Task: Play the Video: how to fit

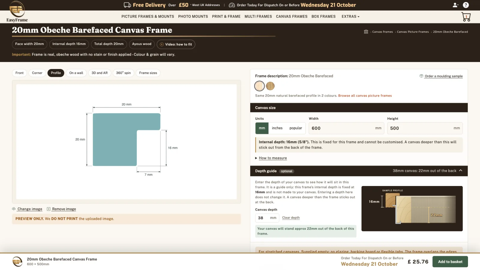Action: click(176, 44)
